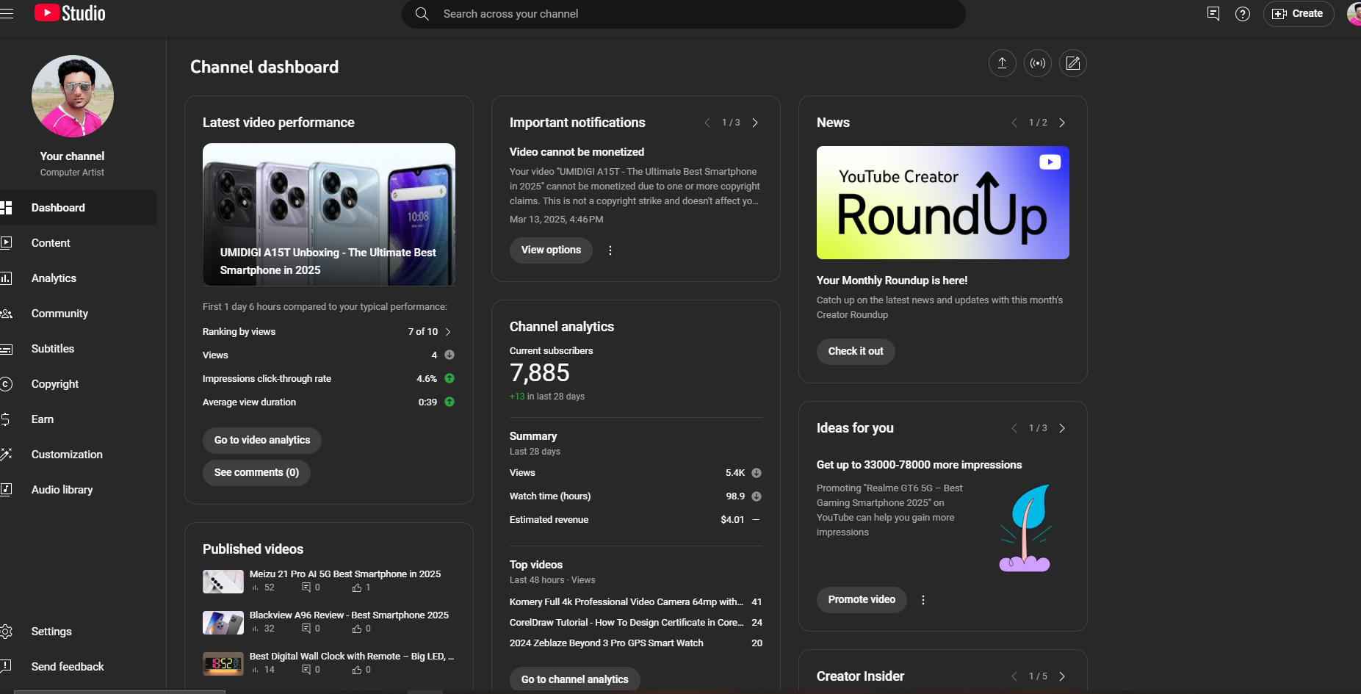Go to next Ideas for you card

[x=1062, y=428]
